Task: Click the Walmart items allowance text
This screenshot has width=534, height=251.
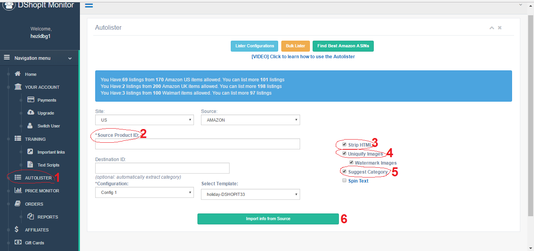Action: pyautogui.click(x=186, y=93)
